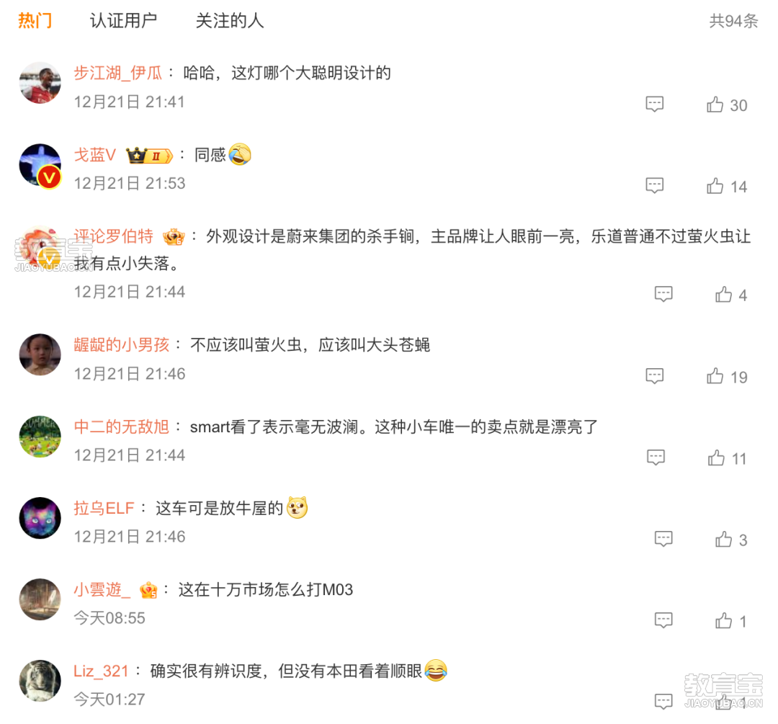Like 中二的无敌旭's smart comment
This screenshot has width=778, height=724.
coord(716,457)
